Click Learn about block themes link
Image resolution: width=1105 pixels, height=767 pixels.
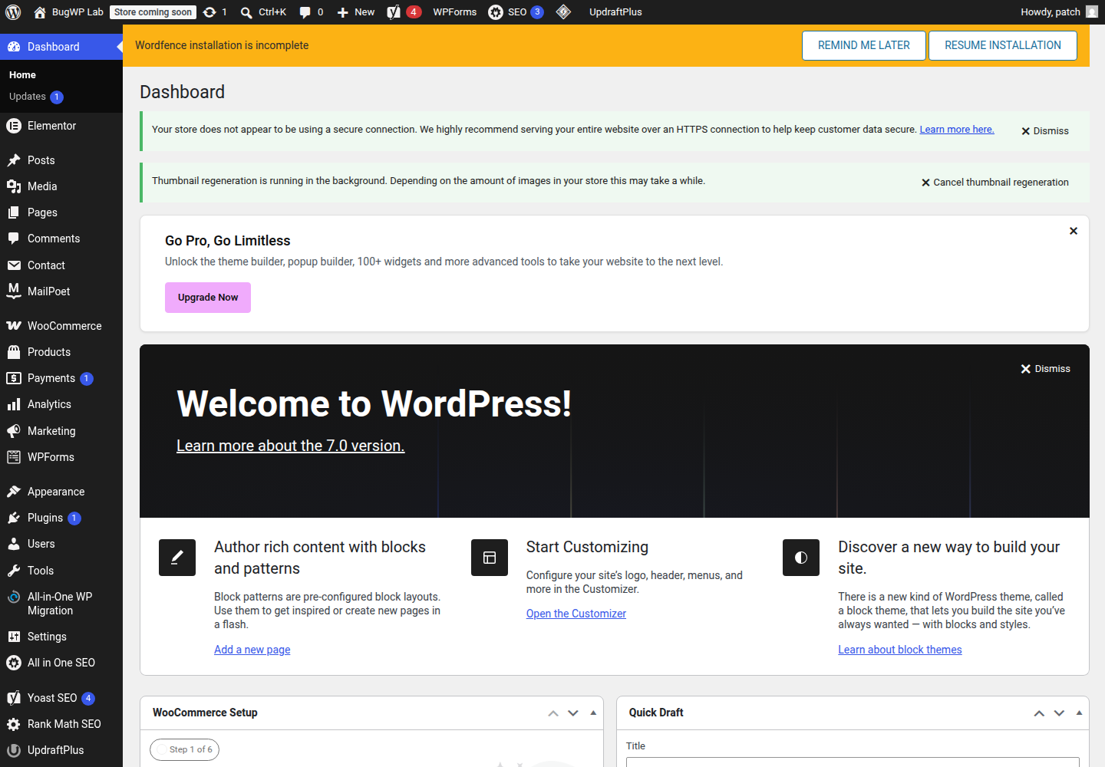coord(900,650)
